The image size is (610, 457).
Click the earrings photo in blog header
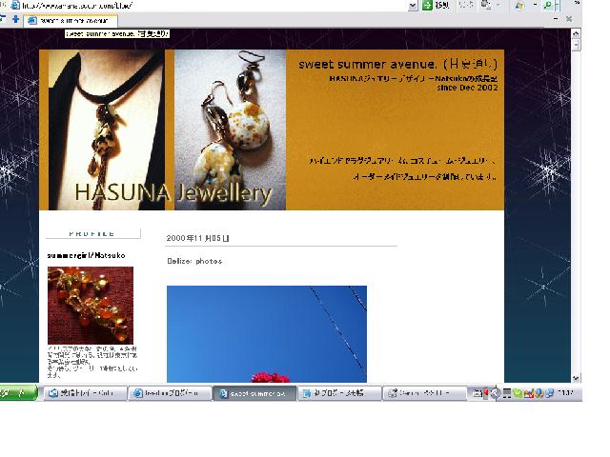[230, 129]
